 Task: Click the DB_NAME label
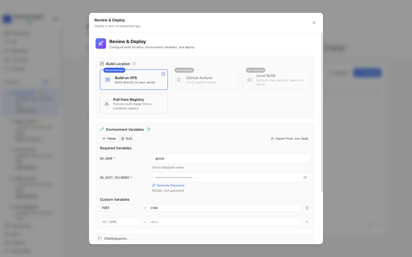106,158
